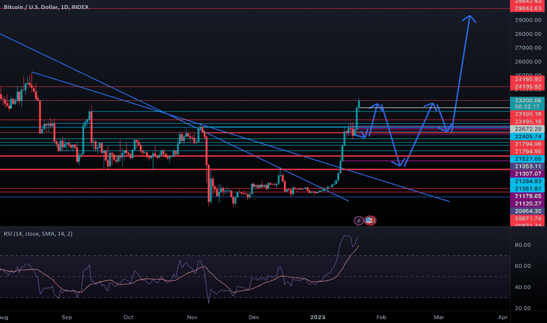Click the RSI axis value 40.00
Image resolution: width=547 pixels, height=323 pixels.
click(x=522, y=287)
